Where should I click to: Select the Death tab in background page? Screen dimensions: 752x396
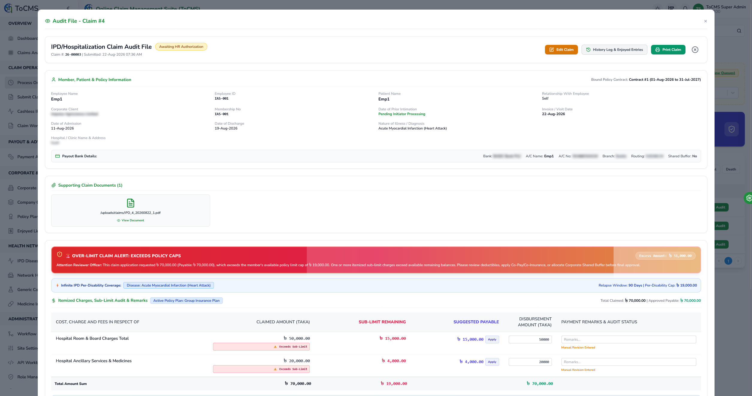coord(731,169)
